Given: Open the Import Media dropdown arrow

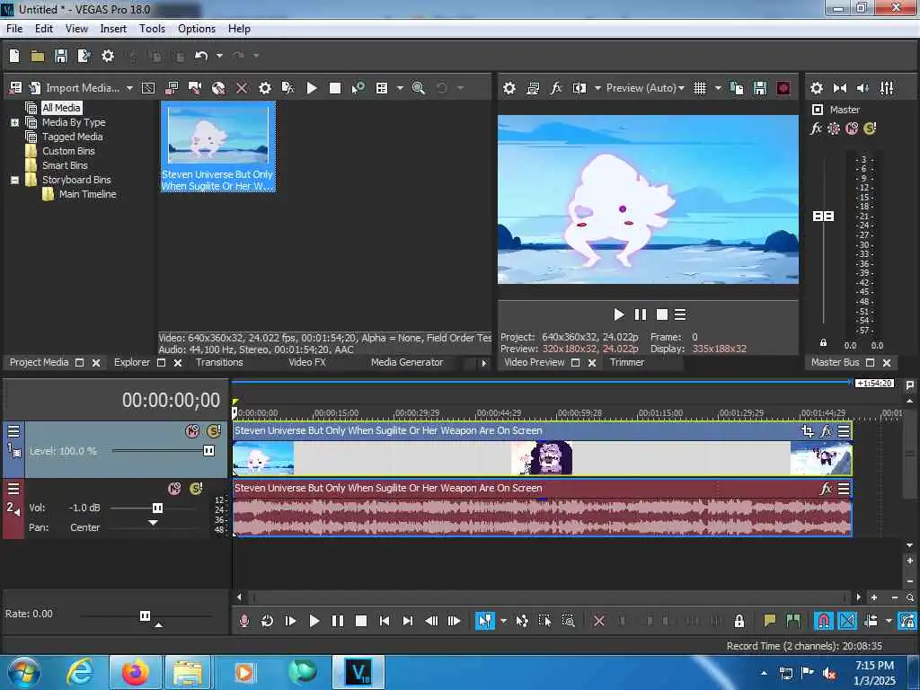Looking at the screenshot, I should click(129, 88).
